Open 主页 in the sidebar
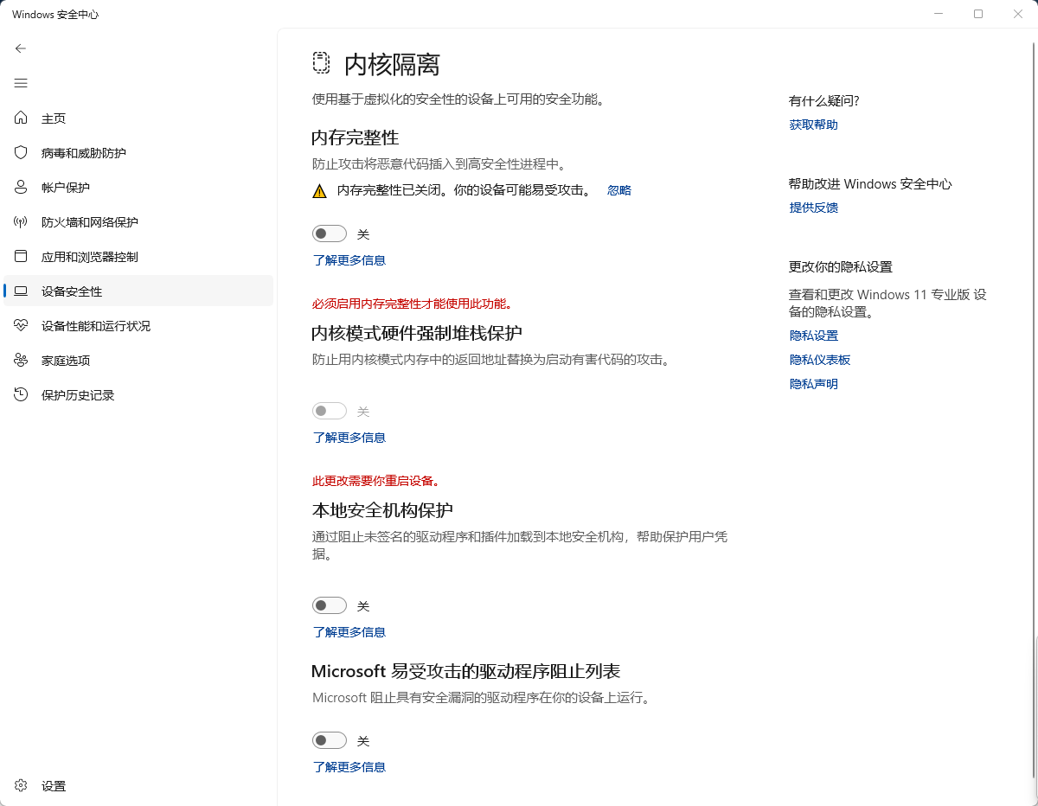 tap(138, 118)
